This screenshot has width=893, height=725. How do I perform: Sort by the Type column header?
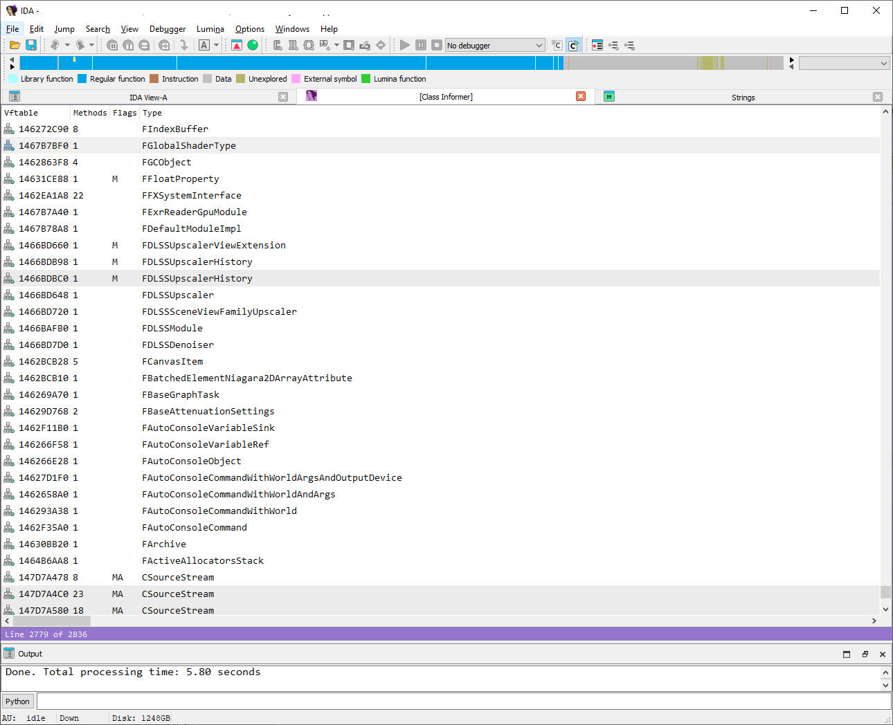pyautogui.click(x=509, y=113)
